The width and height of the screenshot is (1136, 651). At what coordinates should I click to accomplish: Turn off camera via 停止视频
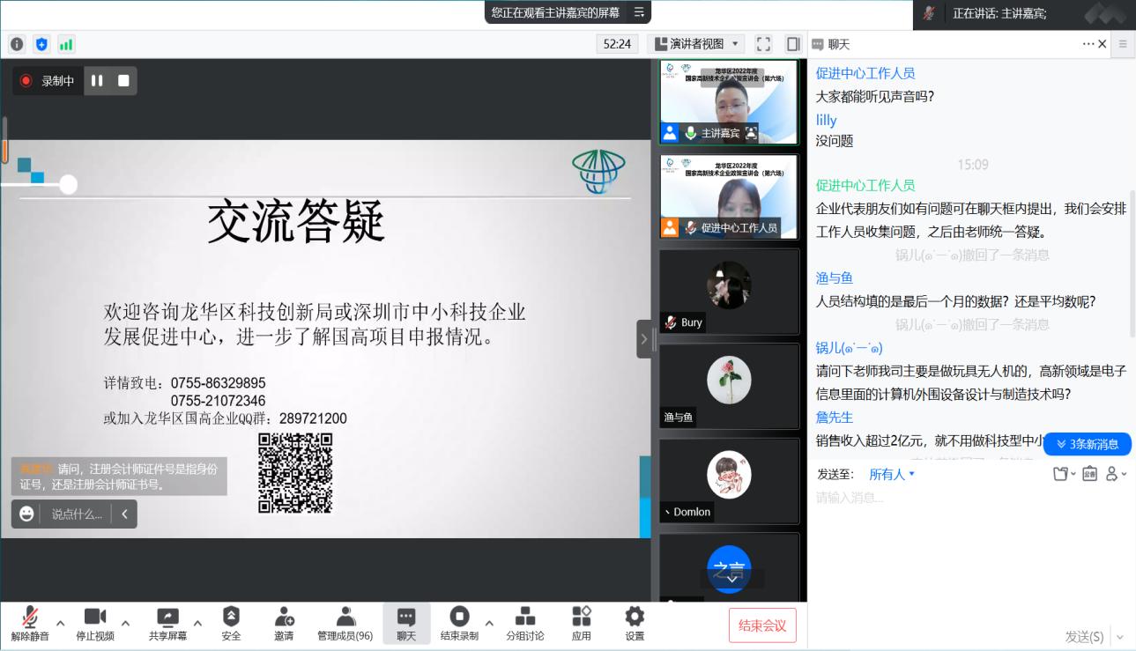tap(95, 623)
